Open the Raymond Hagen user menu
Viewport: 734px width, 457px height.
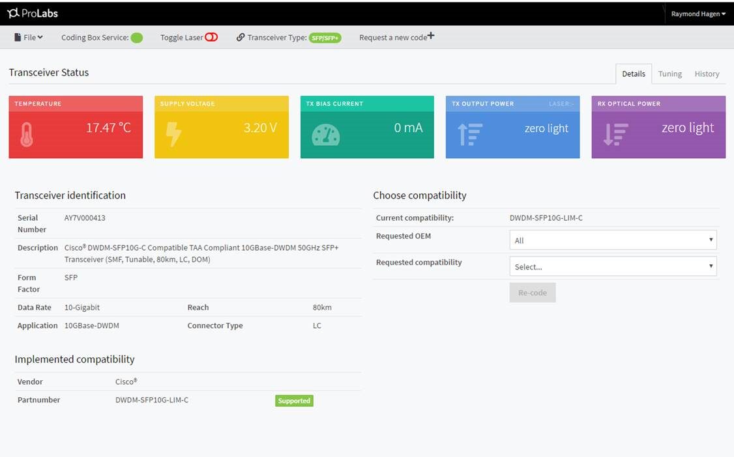[697, 14]
